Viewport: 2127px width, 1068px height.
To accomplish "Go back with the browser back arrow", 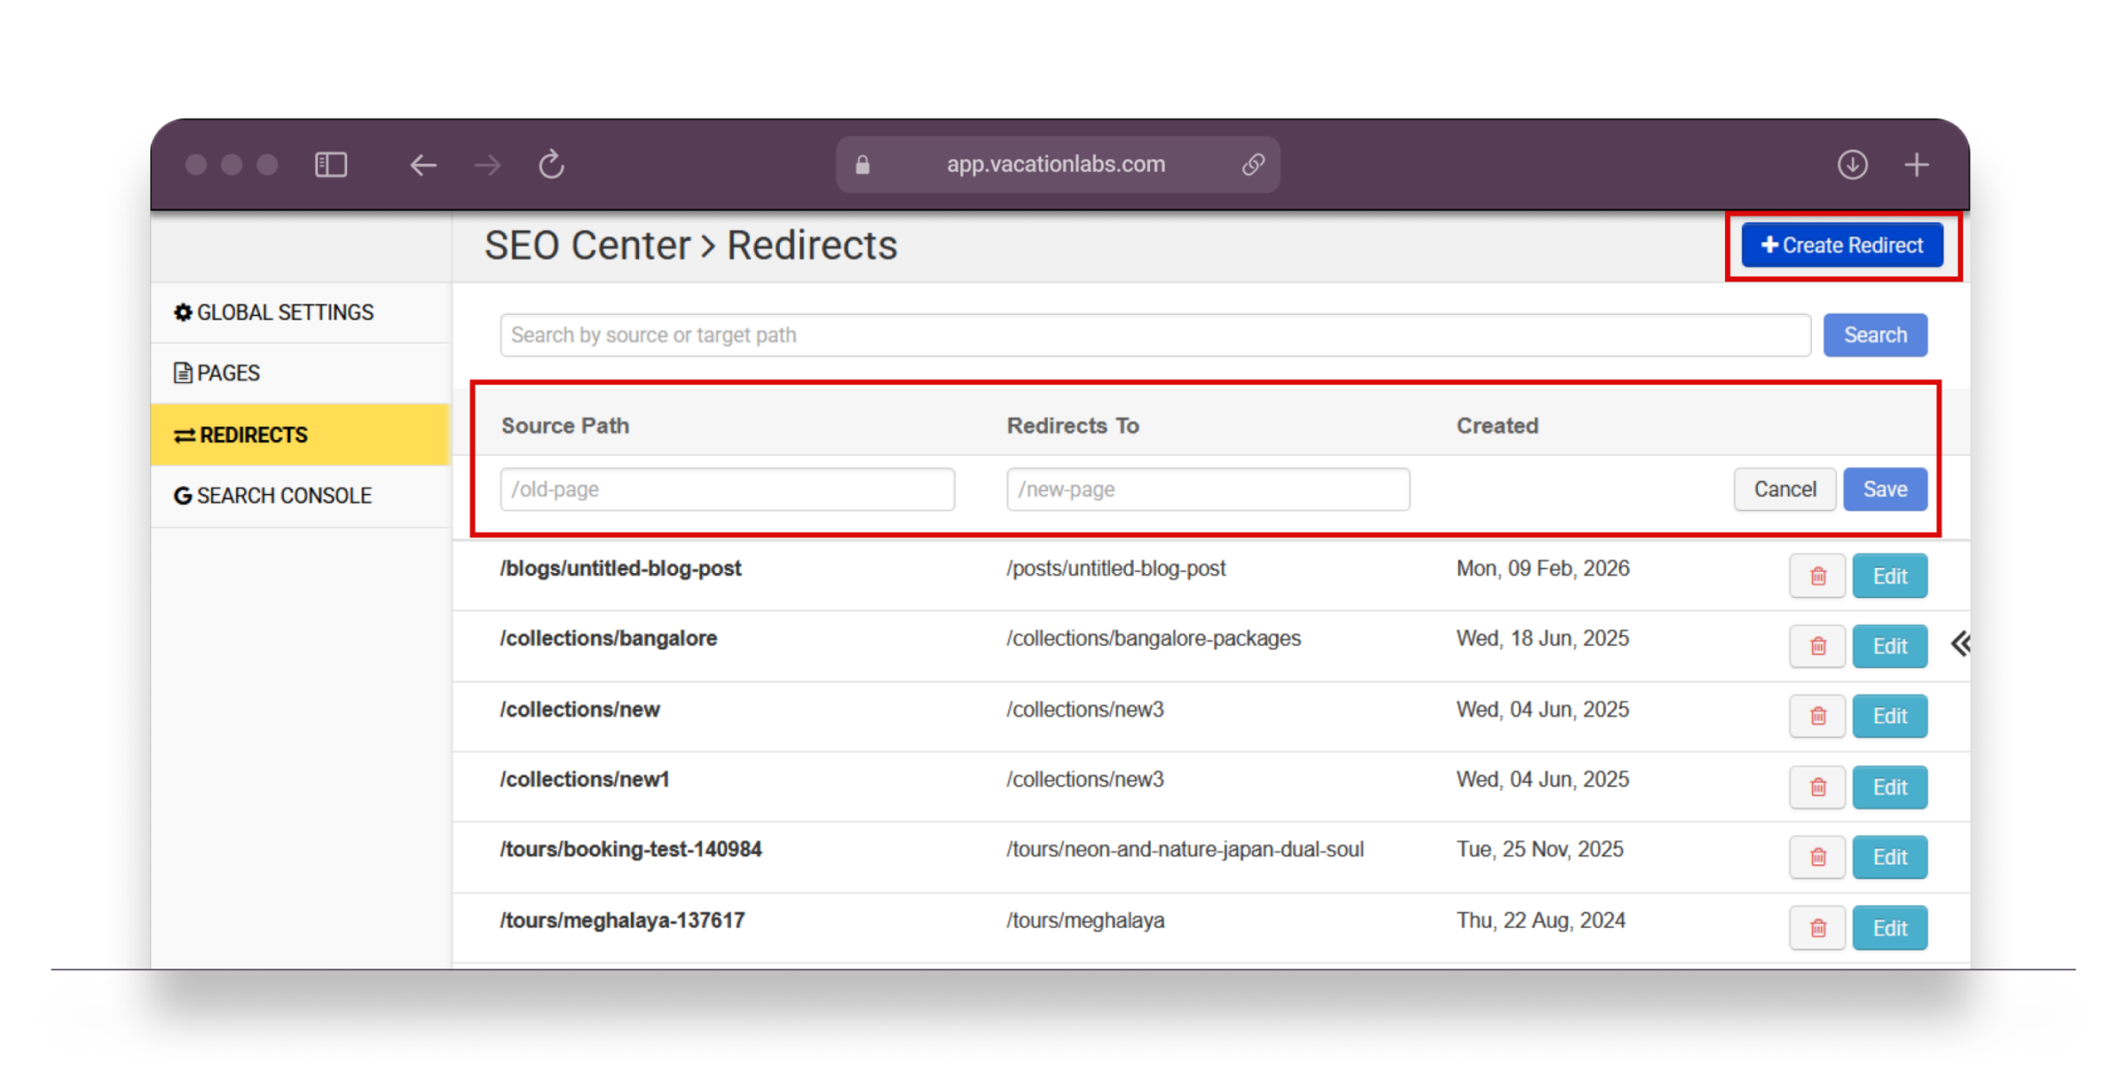I will 423,164.
